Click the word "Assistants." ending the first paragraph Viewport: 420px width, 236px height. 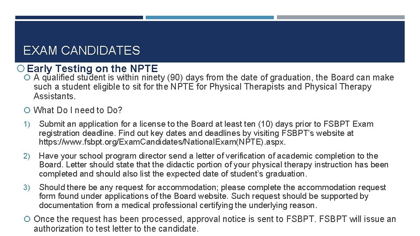[55, 96]
